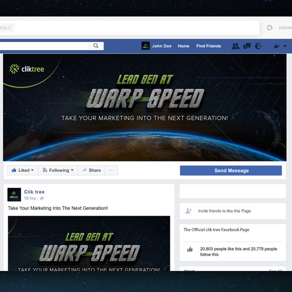292x292 pixels.
Task: Open the Clik tree page name link
Action: click(x=34, y=192)
